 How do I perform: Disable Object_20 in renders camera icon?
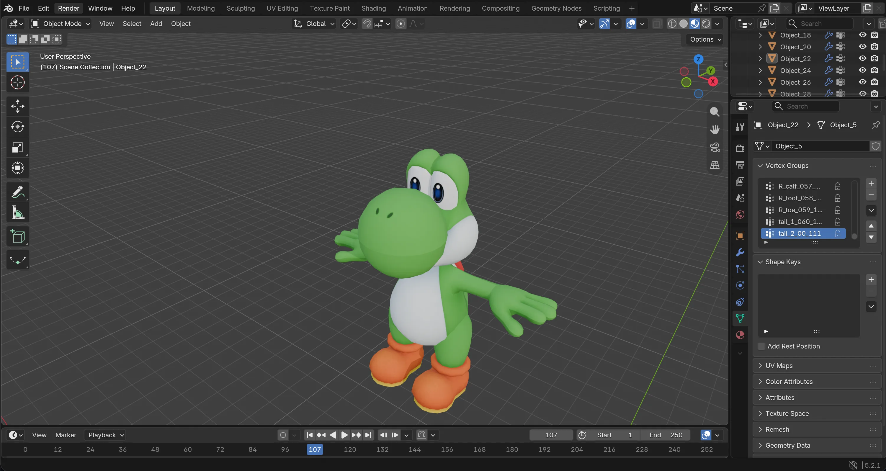[874, 46]
